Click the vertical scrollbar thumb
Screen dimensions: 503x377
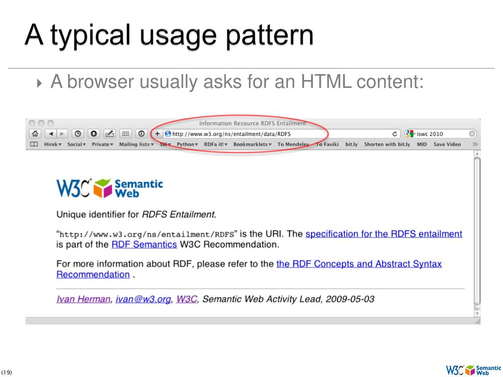[477, 231]
